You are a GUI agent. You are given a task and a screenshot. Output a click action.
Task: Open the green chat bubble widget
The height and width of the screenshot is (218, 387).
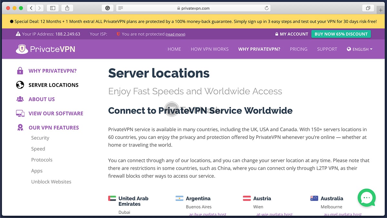[366, 198]
